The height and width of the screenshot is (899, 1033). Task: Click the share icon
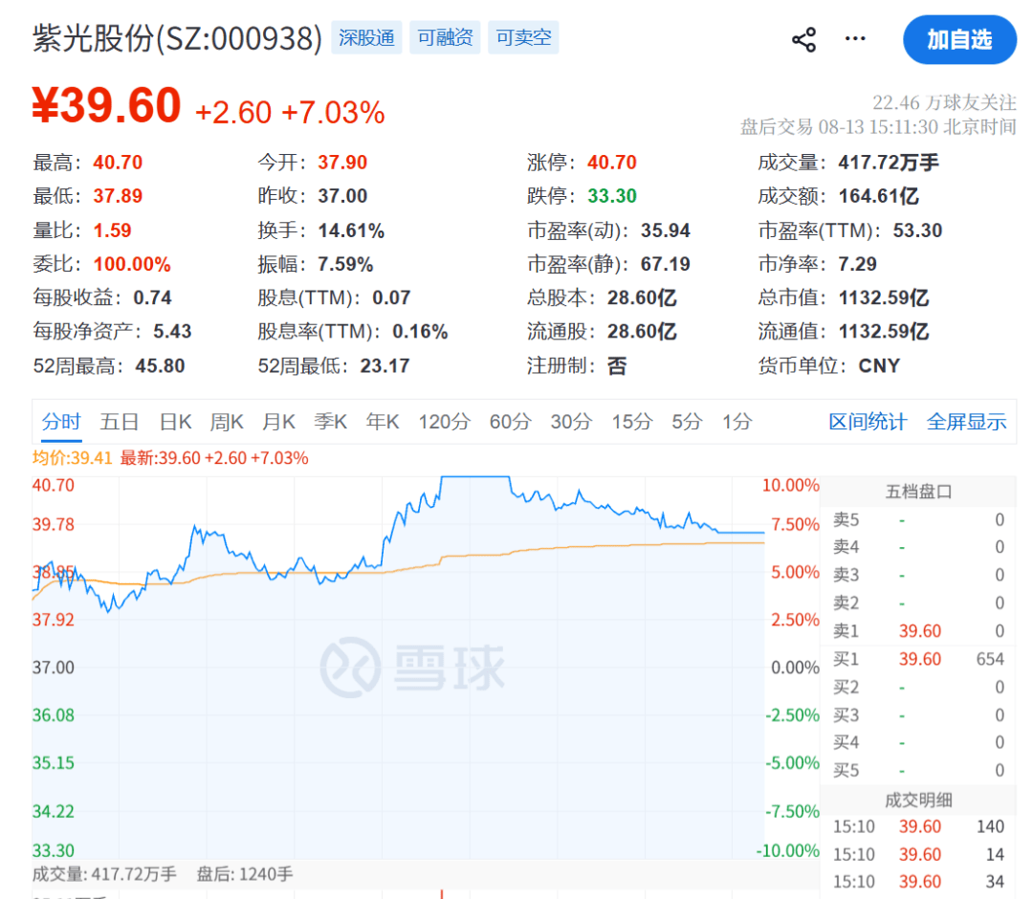(x=803, y=39)
